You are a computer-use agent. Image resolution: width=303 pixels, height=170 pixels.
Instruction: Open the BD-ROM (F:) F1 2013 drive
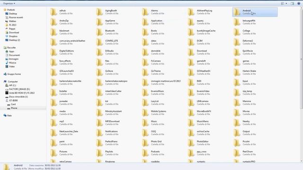[22, 93]
